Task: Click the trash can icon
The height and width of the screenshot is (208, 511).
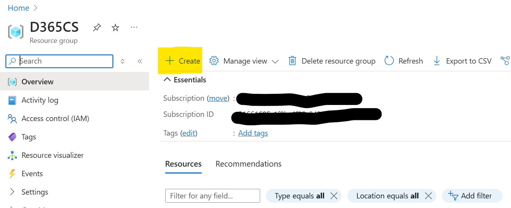Action: click(292, 61)
